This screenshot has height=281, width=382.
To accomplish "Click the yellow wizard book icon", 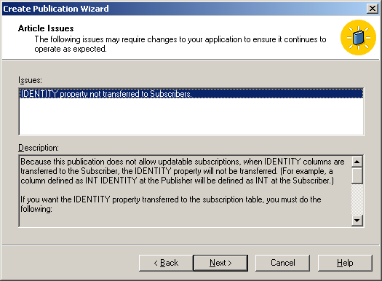I will click(359, 38).
